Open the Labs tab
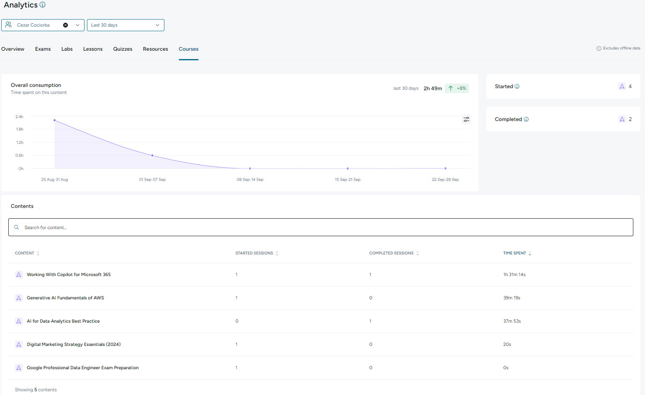This screenshot has width=645, height=395. [x=67, y=49]
